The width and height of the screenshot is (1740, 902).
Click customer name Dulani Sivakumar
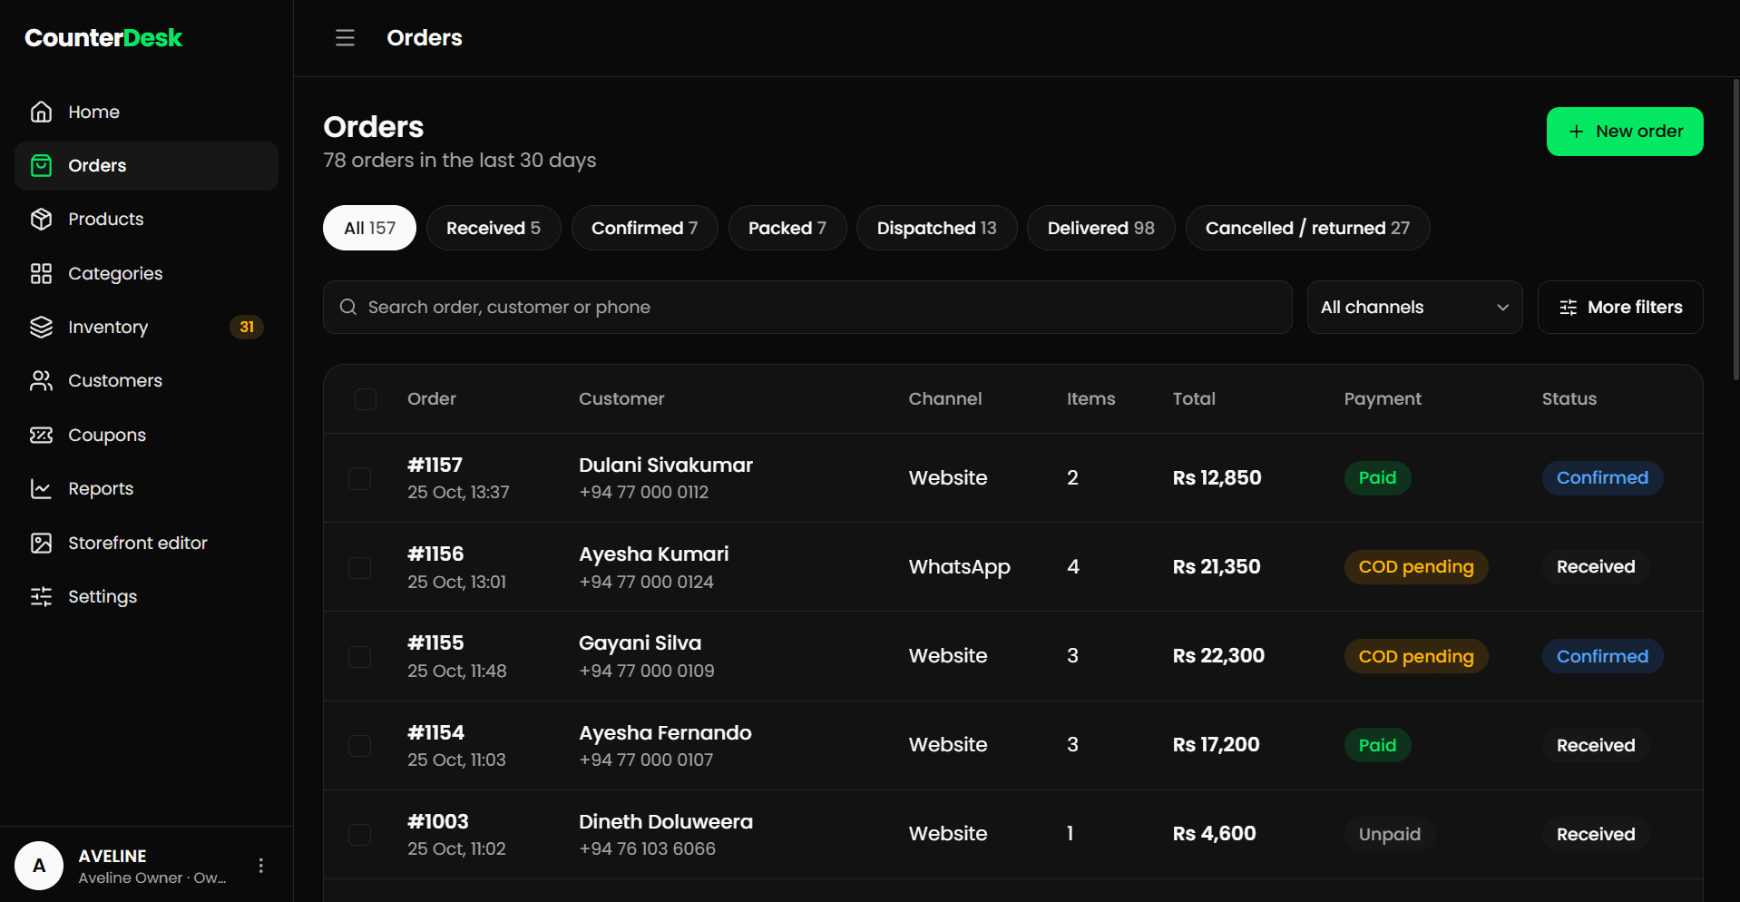pos(666,465)
